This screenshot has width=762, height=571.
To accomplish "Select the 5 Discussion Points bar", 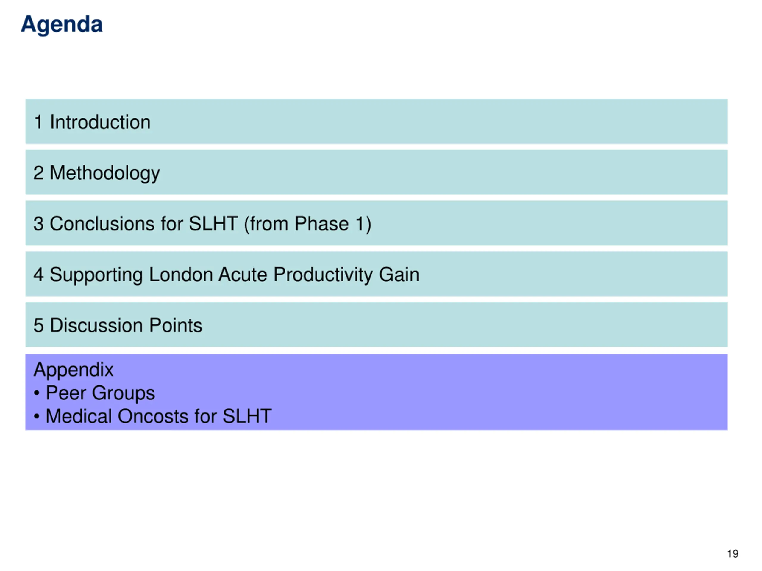I will pos(377,325).
